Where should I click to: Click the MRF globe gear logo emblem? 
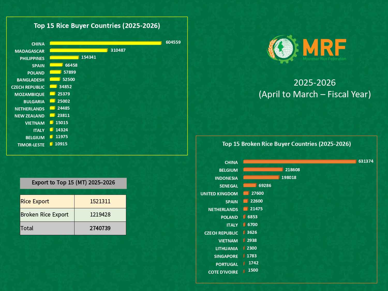282,49
